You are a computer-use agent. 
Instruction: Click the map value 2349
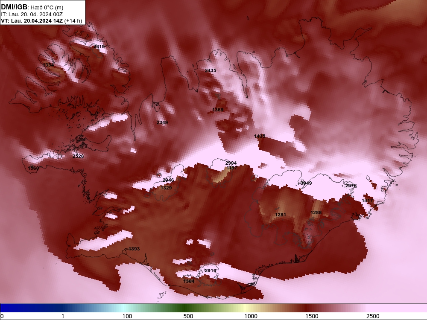162,122
